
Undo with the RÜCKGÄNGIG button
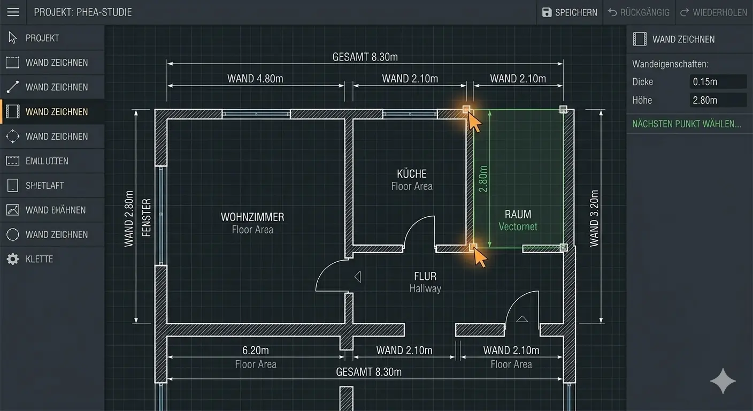tap(639, 12)
